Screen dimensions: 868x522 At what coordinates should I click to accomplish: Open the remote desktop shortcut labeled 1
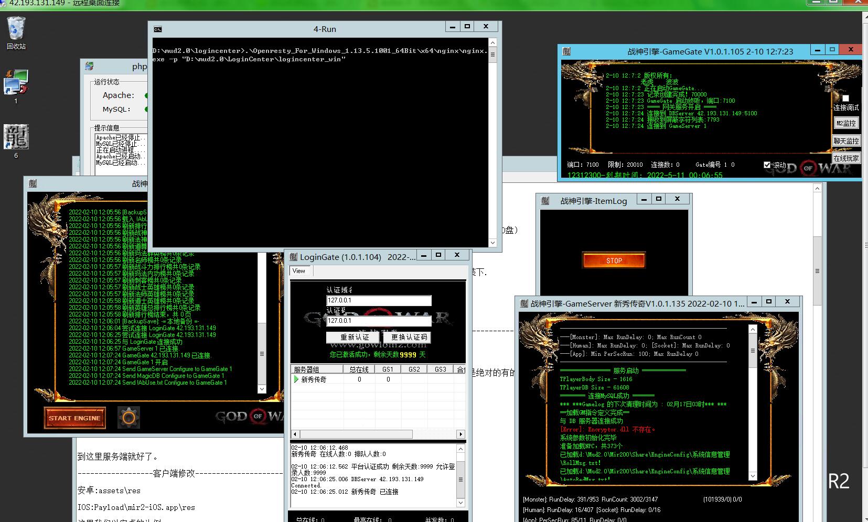point(16,83)
